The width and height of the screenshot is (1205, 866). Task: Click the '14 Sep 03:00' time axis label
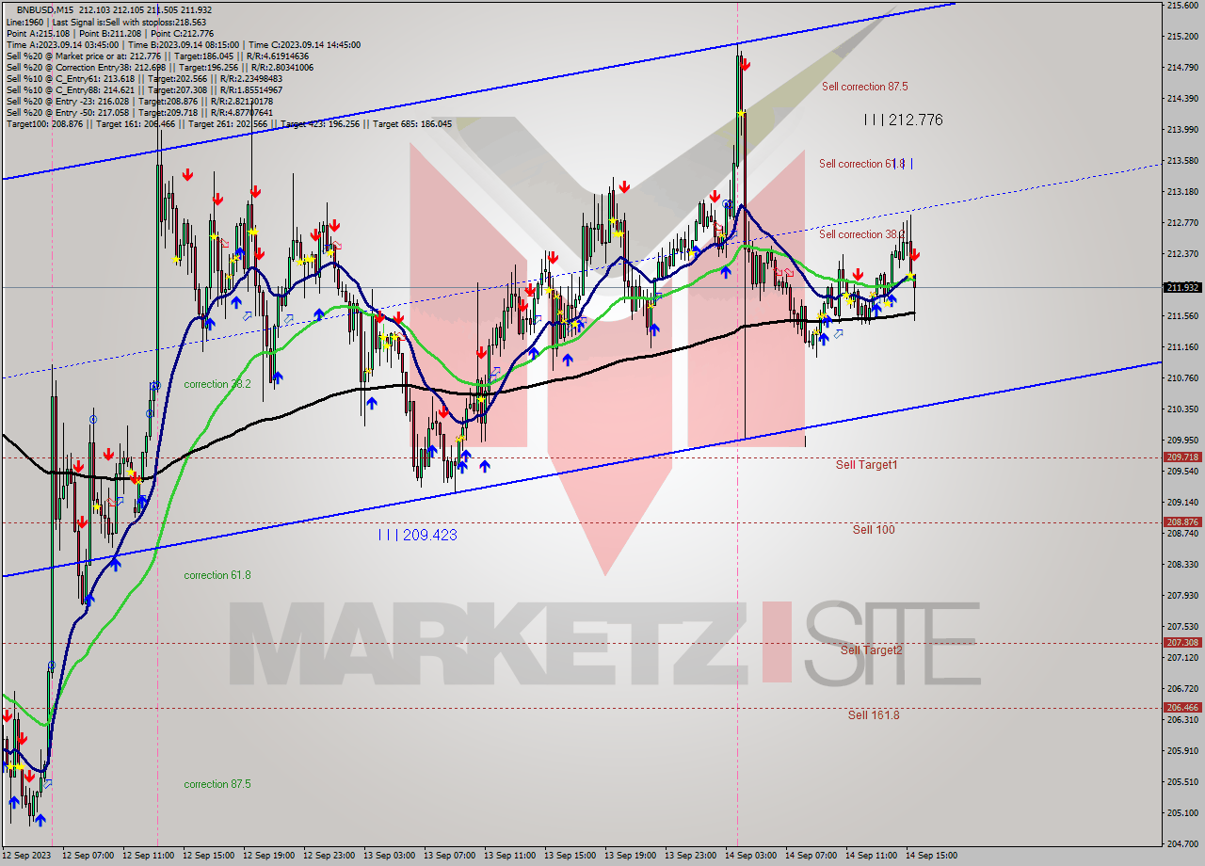750,857
